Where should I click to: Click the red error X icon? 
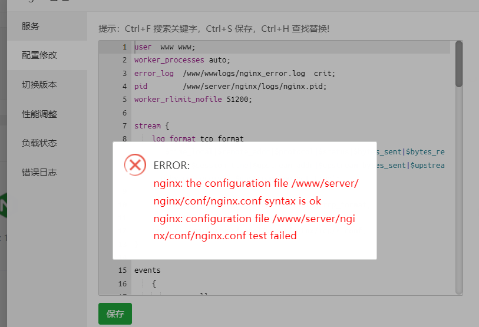[135, 165]
